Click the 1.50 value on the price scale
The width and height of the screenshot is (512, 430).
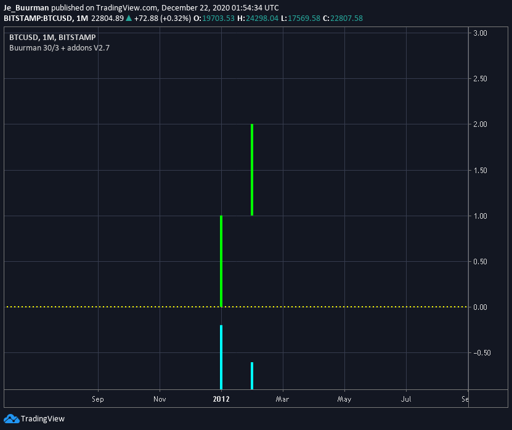480,171
